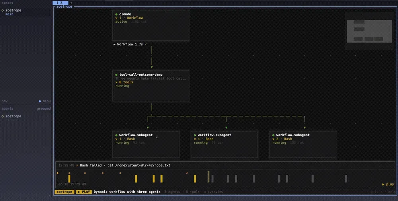Select zoetrope in the agents list
The image size is (398, 201).
13,116
